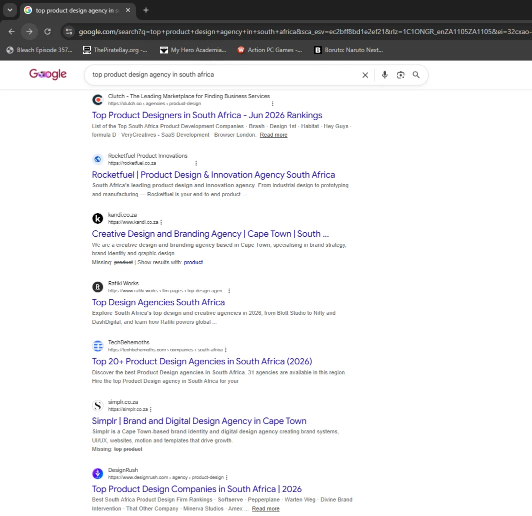Image resolution: width=532 pixels, height=516 pixels.
Task: Click the https://rocketfuel.co.za URL text
Action: (x=132, y=163)
